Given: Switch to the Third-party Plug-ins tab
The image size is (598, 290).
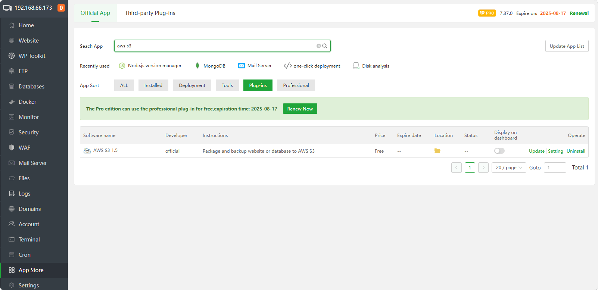Looking at the screenshot, I should (x=150, y=13).
